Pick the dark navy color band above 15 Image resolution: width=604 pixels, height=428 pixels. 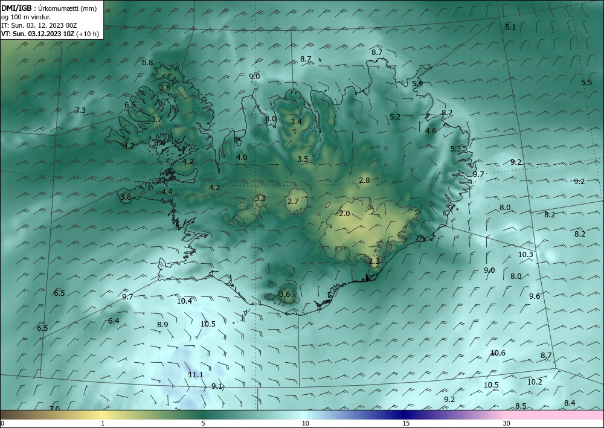point(405,415)
